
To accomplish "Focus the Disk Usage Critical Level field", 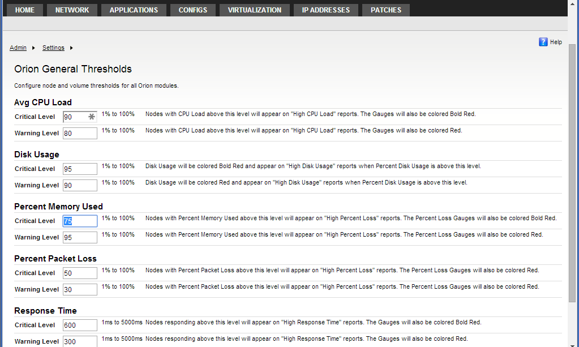I will [80, 169].
